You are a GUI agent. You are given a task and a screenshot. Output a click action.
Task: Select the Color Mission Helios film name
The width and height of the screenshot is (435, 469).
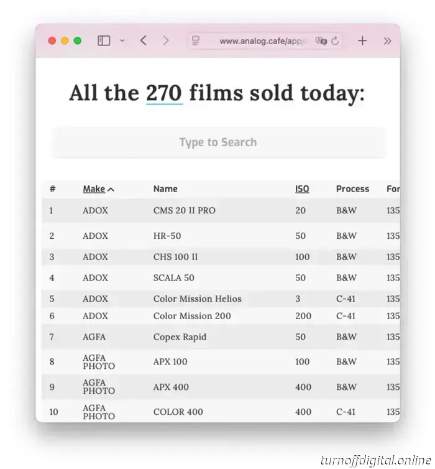point(197,299)
